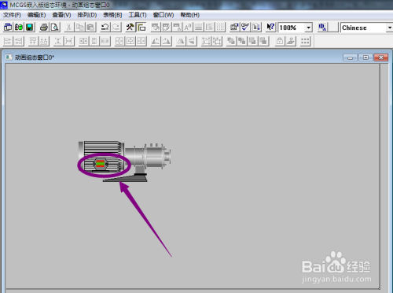Viewport: 393px width, 293px height.
Task: Click the paste clipboard icon
Action: 90,27
